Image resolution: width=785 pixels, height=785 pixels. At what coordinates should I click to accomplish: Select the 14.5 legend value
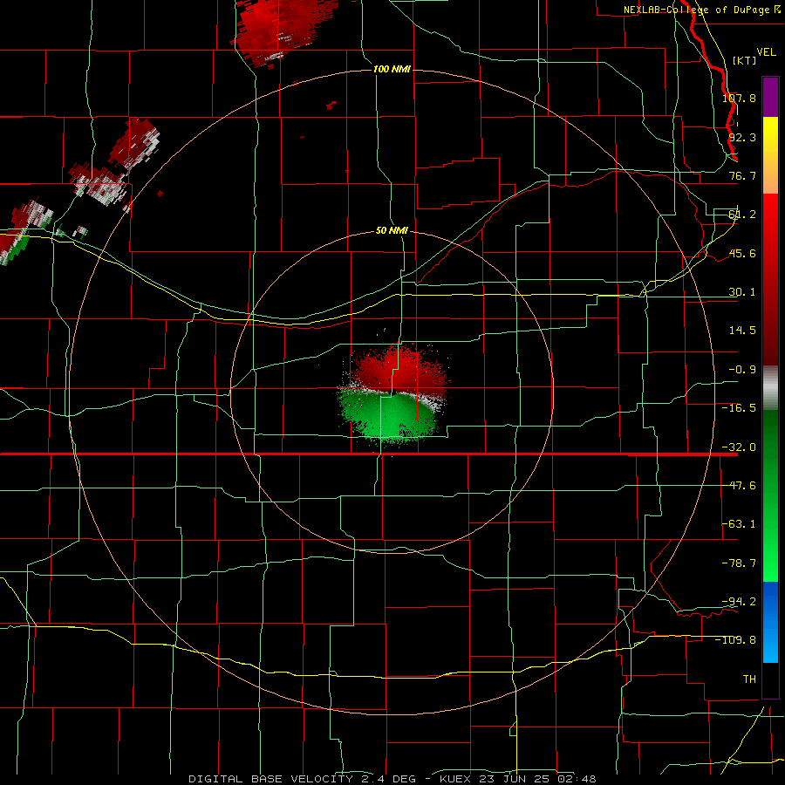point(742,331)
